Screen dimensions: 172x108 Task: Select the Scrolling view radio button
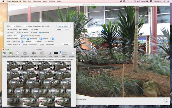click(60, 54)
